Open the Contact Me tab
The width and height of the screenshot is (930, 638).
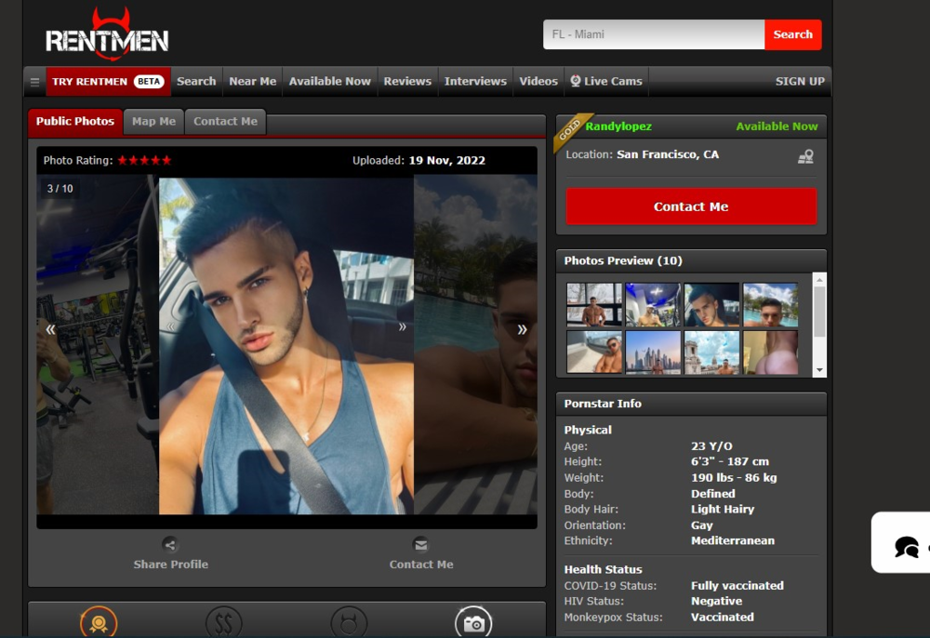click(x=225, y=122)
